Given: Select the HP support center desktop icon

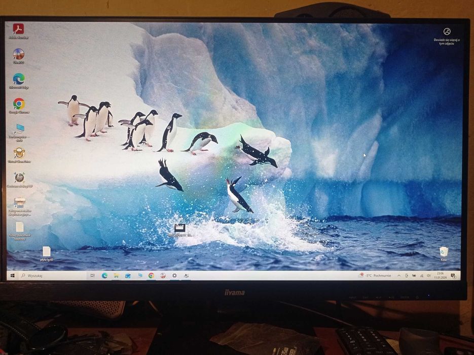Looking at the screenshot, I should (x=19, y=180).
